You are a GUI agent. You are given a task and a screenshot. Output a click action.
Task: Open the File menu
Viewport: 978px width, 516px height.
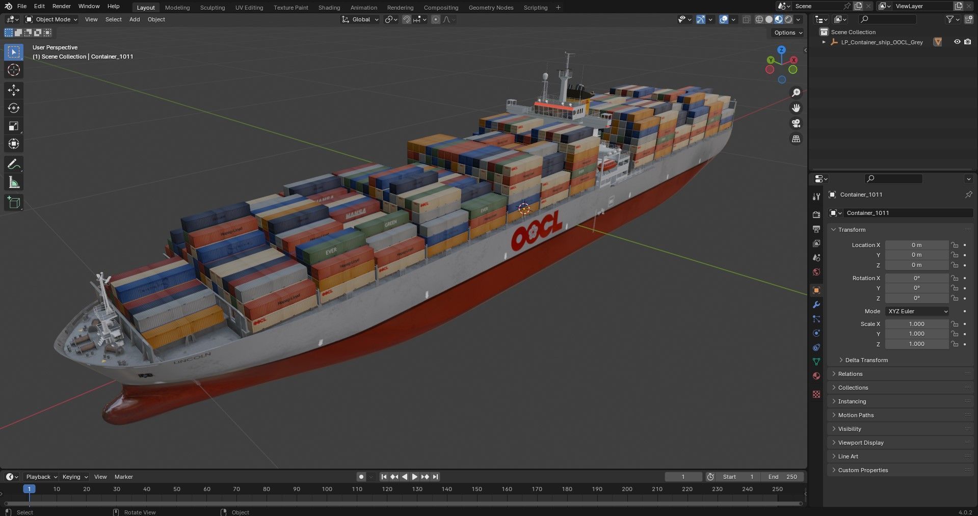pos(22,6)
